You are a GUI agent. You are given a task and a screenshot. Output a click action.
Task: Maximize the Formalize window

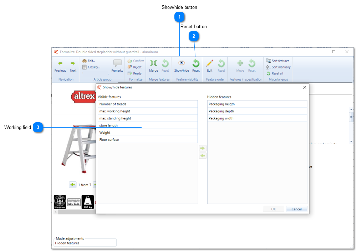(x=334, y=52)
